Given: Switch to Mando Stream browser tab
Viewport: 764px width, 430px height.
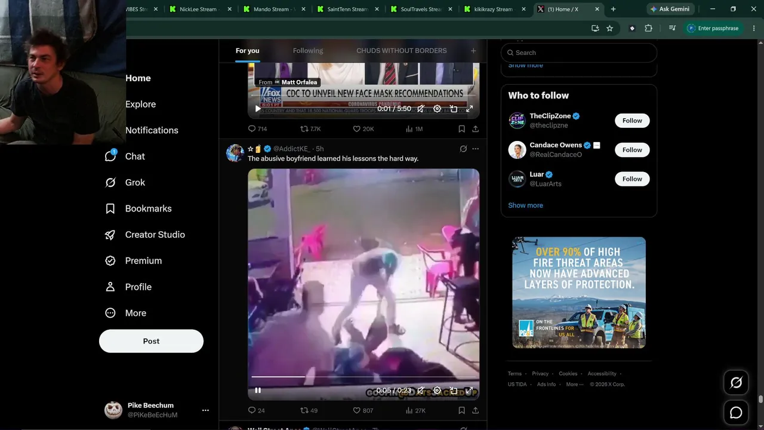Looking at the screenshot, I should (273, 9).
